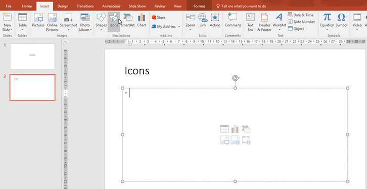Insert a Text Box
367x189 pixels.
click(x=250, y=22)
